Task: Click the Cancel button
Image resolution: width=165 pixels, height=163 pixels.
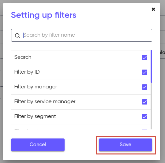Action: (x=38, y=145)
